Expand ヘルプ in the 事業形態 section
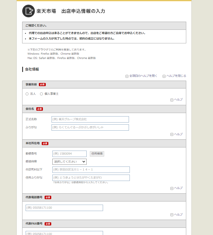213x235 pixels. [176, 100]
